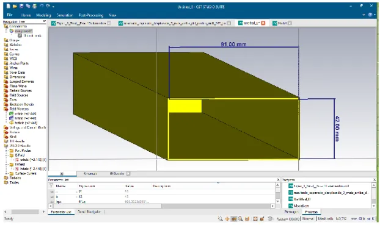Screen dimensions: 380x225
Task: Select component1 in navigation tree
Action: pyautogui.click(x=23, y=30)
